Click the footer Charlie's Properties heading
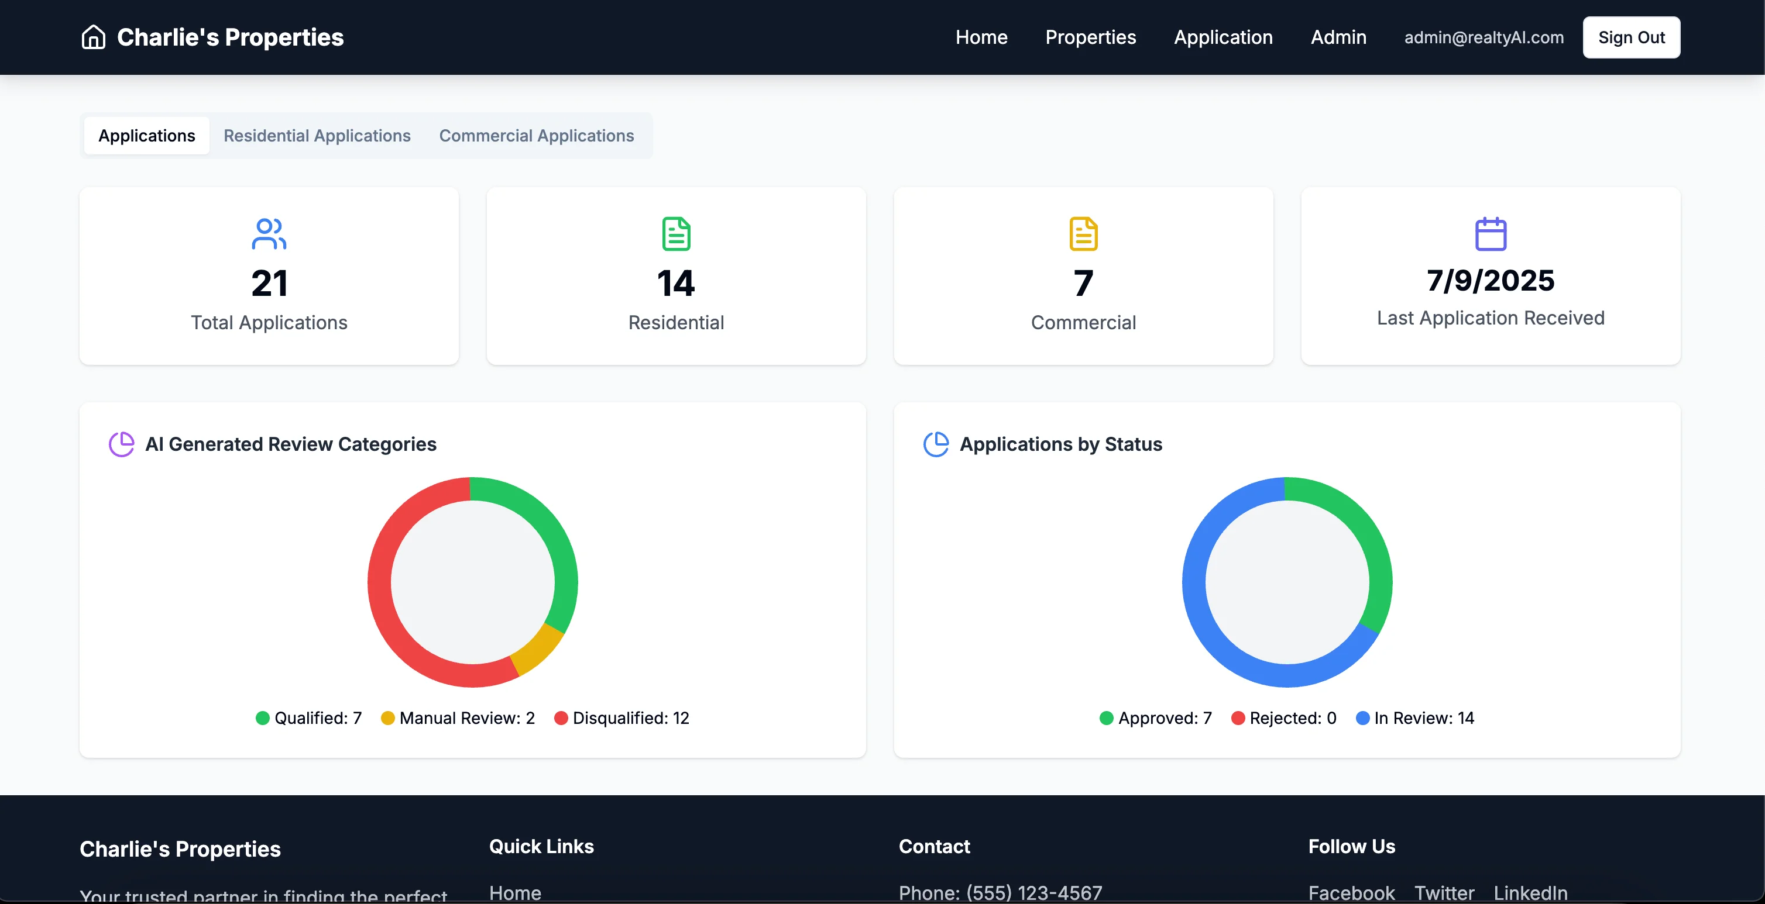Image resolution: width=1765 pixels, height=904 pixels. click(180, 849)
